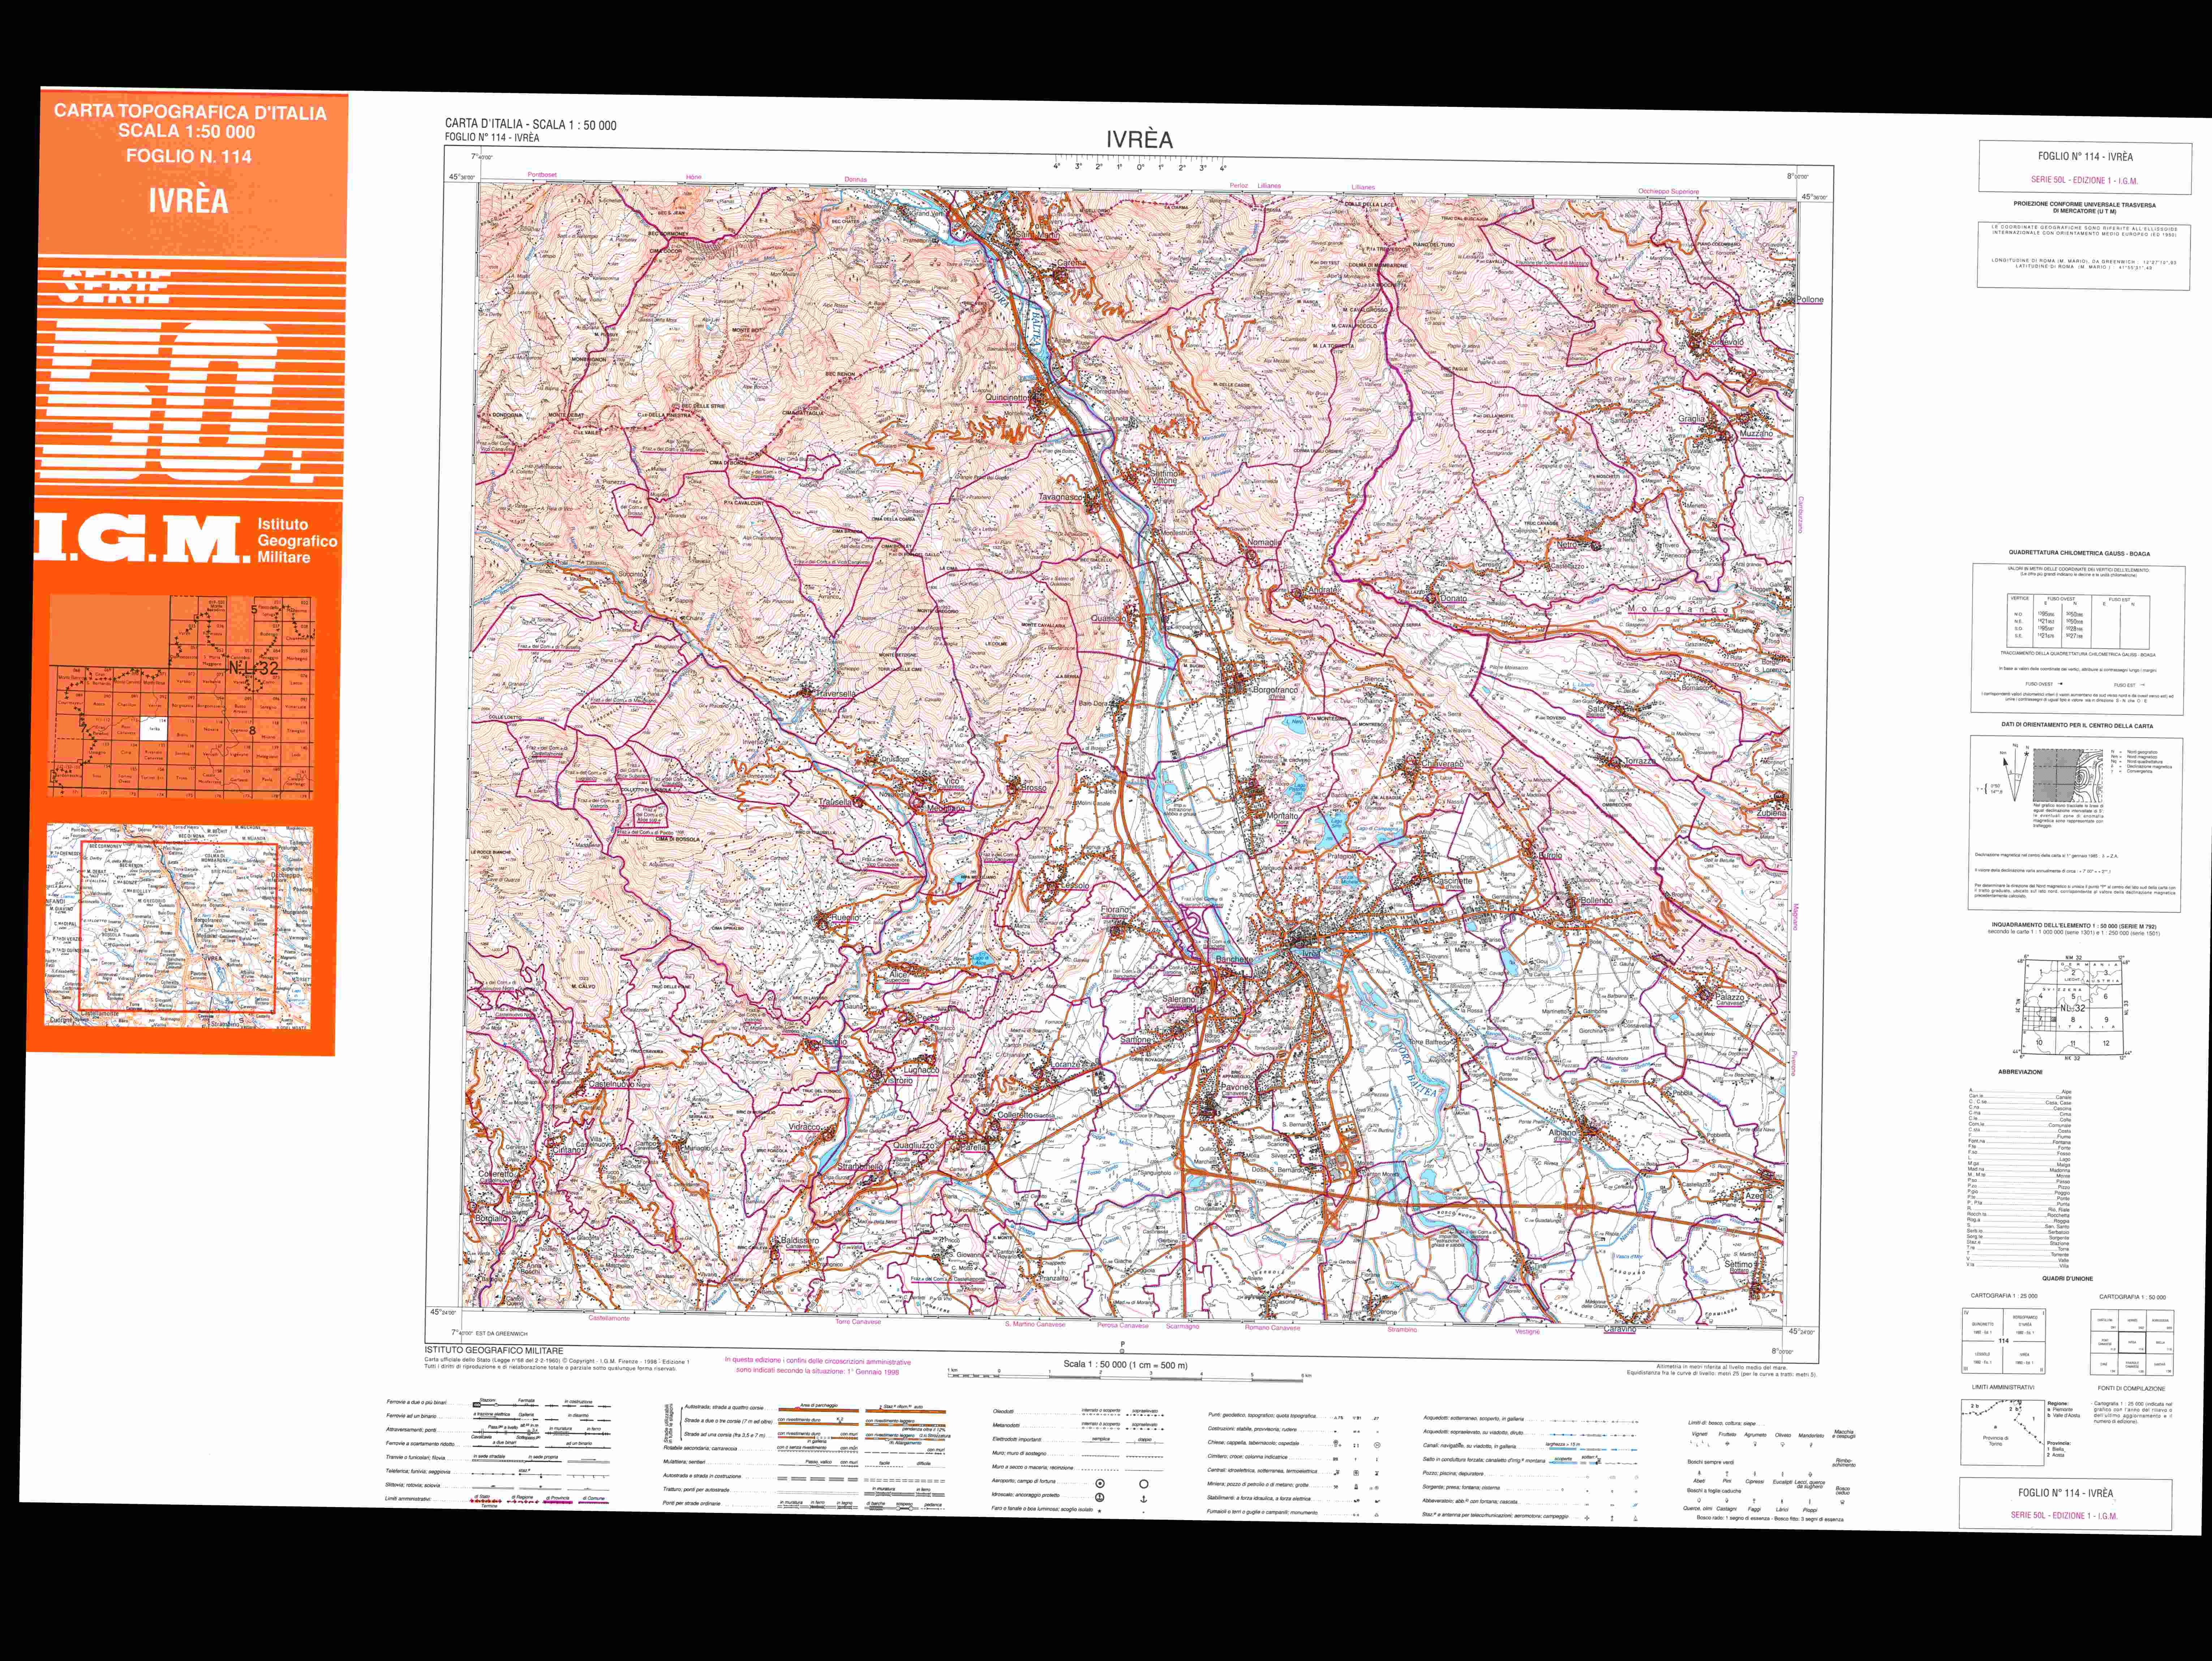Click the place name "Caravino" at the map's bottom edge
This screenshot has height=1661, width=2212.
[1620, 1329]
